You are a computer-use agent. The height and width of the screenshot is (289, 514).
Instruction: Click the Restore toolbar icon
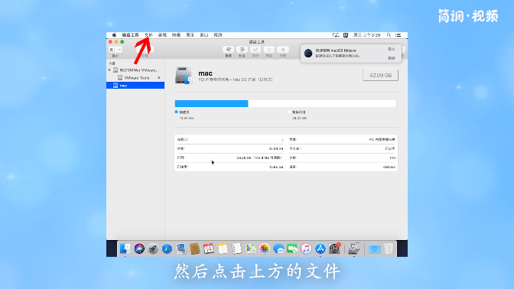click(269, 50)
